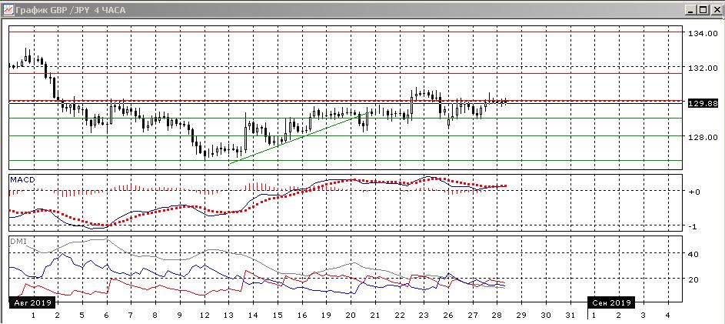The height and width of the screenshot is (324, 725).
Task: Select the green ascending trendline on chart
Action: (292, 139)
